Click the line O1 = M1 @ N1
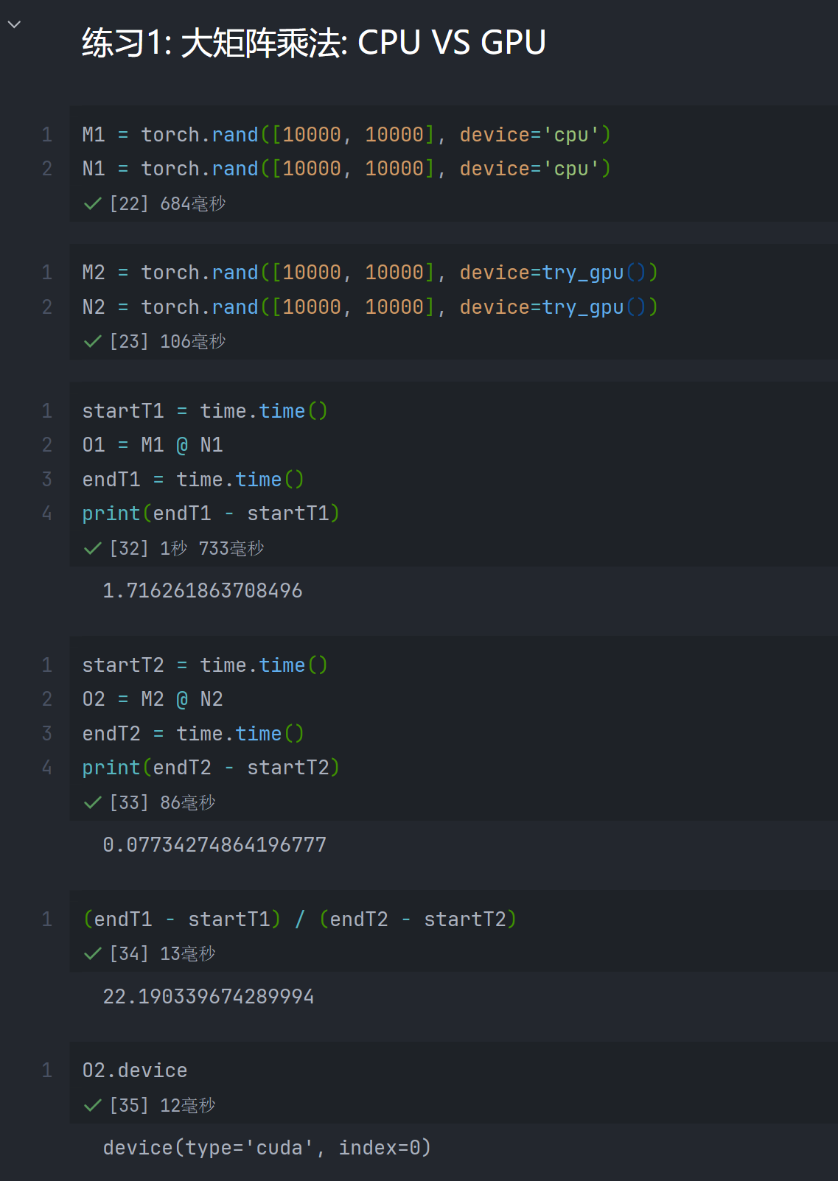Viewport: 838px width, 1181px height. [153, 445]
